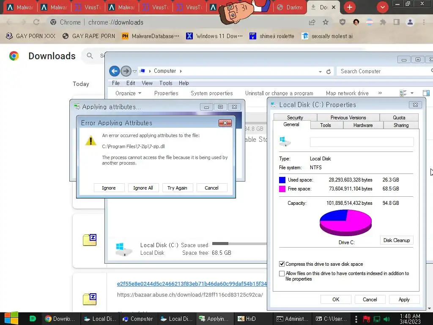Expand the chevron after Computer in breadcrumb
The image size is (433, 325).
pyautogui.click(x=181, y=71)
